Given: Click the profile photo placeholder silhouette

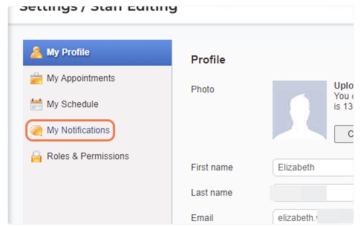Looking at the screenshot, I should [x=300, y=110].
